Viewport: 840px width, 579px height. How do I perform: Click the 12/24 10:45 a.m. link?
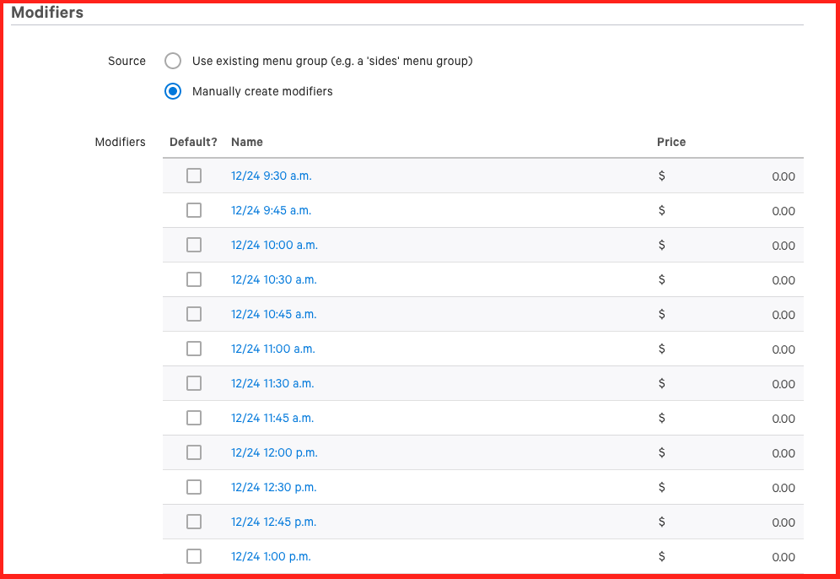(274, 314)
